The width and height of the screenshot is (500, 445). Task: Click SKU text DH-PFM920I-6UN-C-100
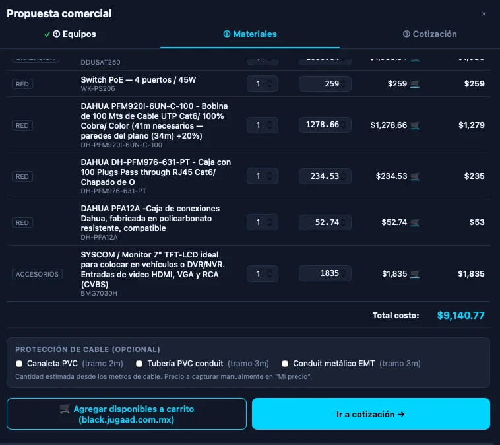[x=121, y=145]
